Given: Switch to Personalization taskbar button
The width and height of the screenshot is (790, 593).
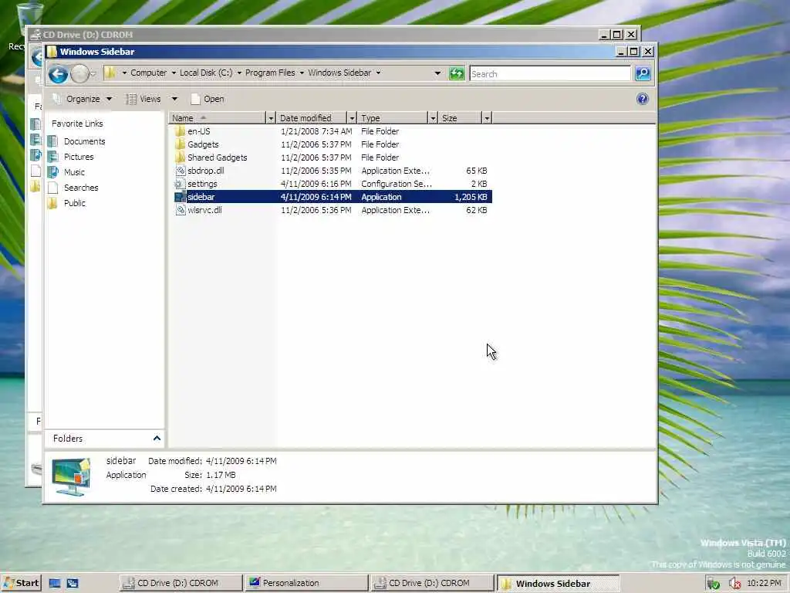Looking at the screenshot, I should coord(306,584).
